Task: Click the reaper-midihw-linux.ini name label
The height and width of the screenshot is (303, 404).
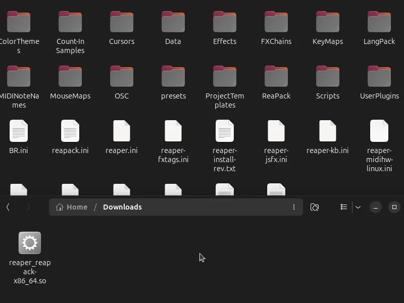Action: [379, 160]
